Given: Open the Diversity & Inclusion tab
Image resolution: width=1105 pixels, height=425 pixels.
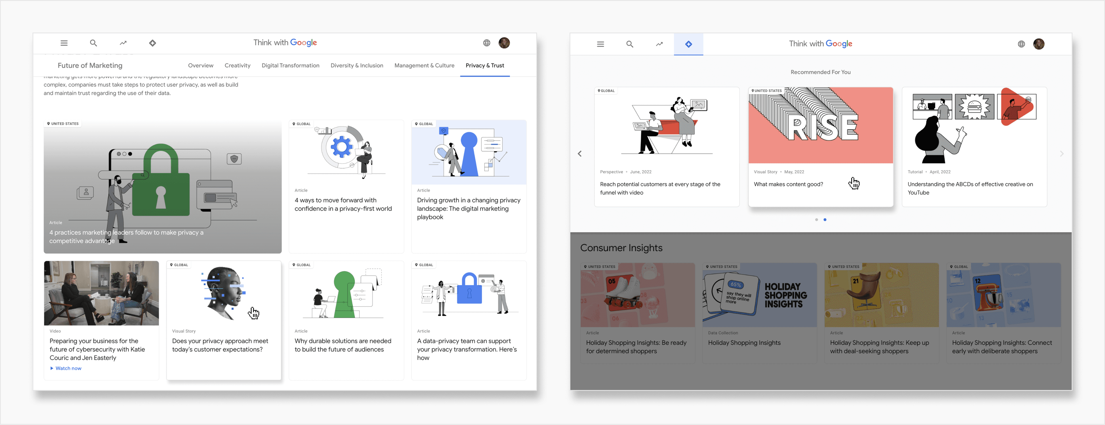Looking at the screenshot, I should 357,65.
